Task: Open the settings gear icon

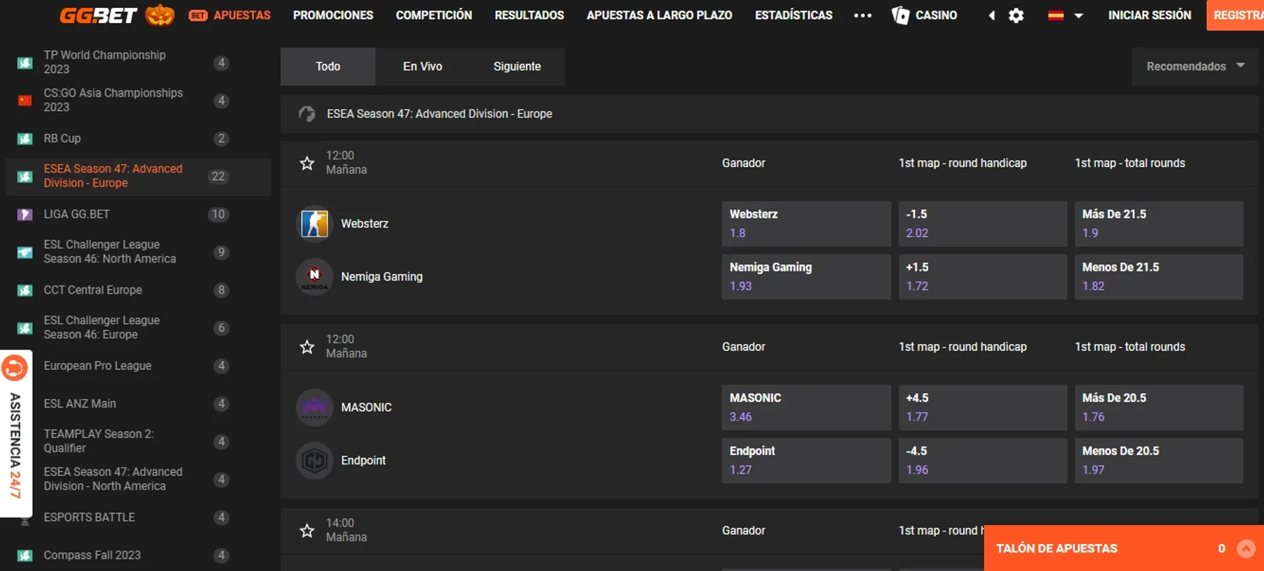Action: pyautogui.click(x=1016, y=15)
